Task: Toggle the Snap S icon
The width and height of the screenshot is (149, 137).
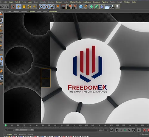Action: coord(1,64)
